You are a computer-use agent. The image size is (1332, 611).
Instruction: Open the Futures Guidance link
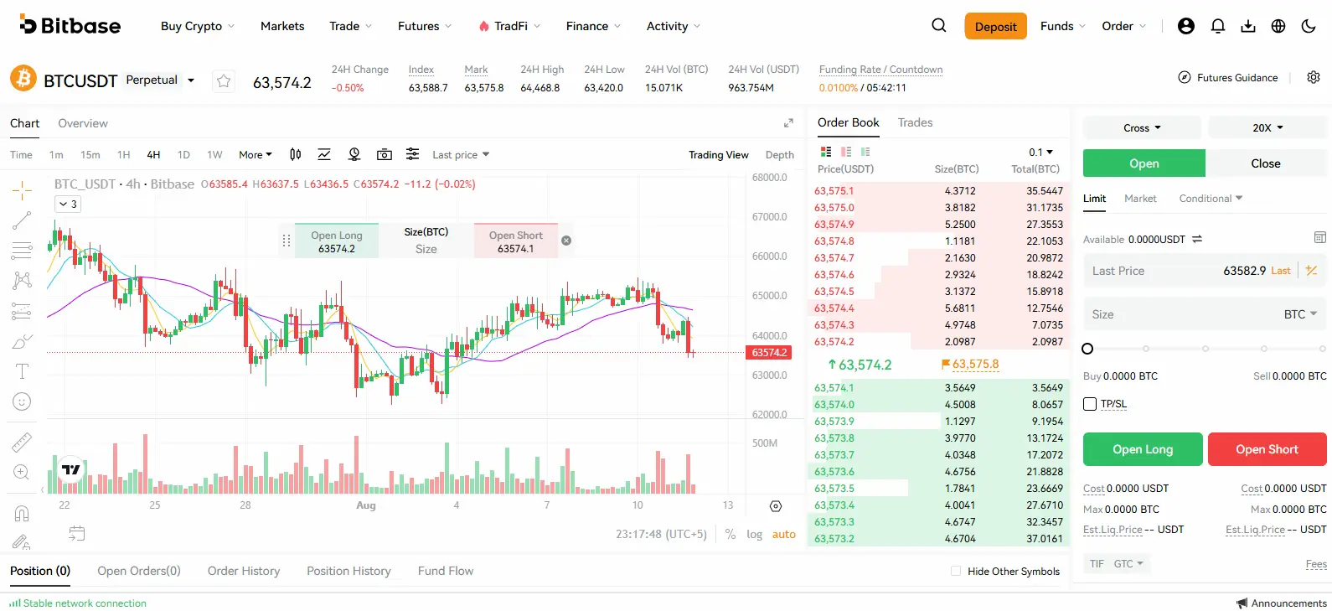1228,77
